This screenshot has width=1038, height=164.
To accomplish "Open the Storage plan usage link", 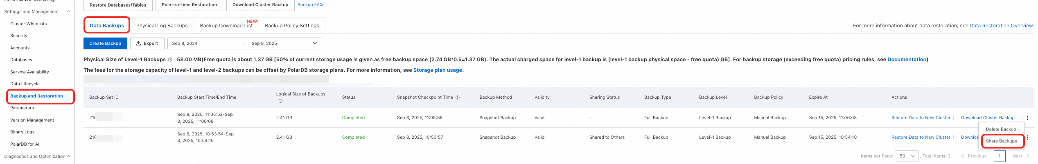I will tap(438, 70).
